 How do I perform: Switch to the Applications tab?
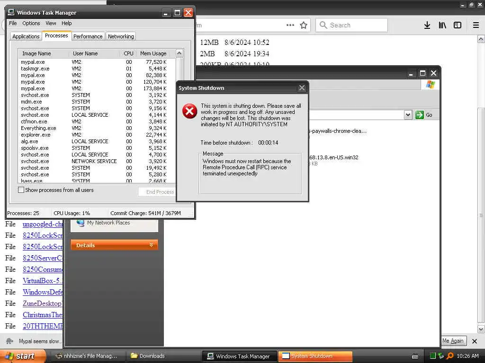click(x=26, y=36)
